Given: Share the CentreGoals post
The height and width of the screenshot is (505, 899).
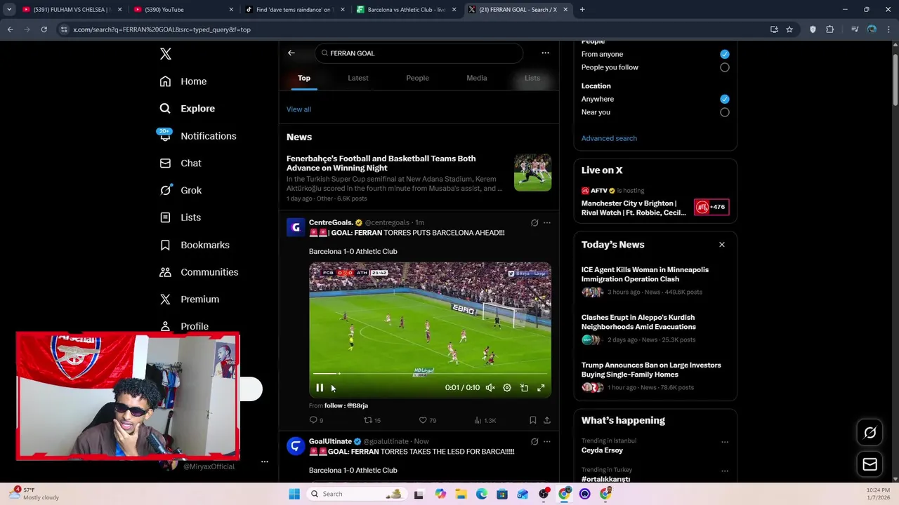Looking at the screenshot, I should click(547, 420).
